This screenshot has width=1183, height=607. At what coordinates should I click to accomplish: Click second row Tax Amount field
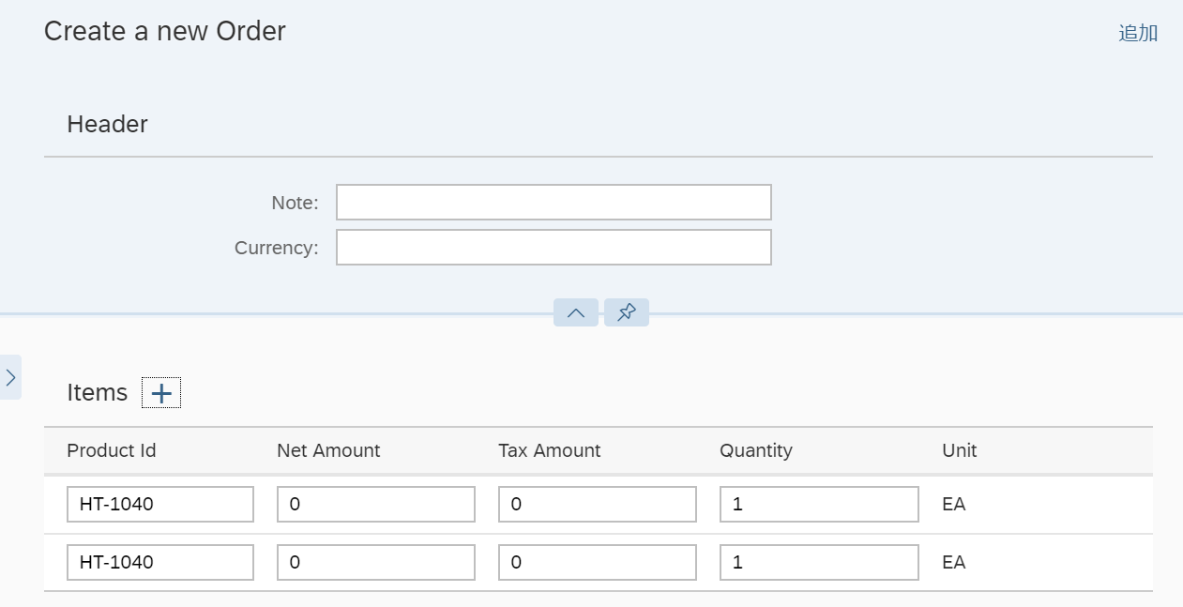tap(598, 563)
